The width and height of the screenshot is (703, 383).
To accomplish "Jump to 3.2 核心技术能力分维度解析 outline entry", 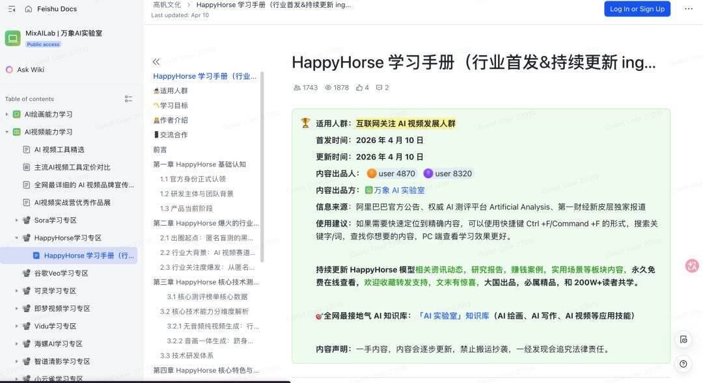I will pyautogui.click(x=204, y=311).
